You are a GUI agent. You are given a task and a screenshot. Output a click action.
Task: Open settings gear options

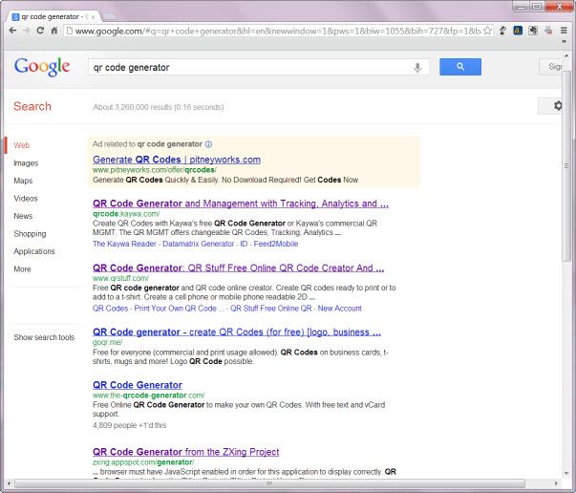558,106
